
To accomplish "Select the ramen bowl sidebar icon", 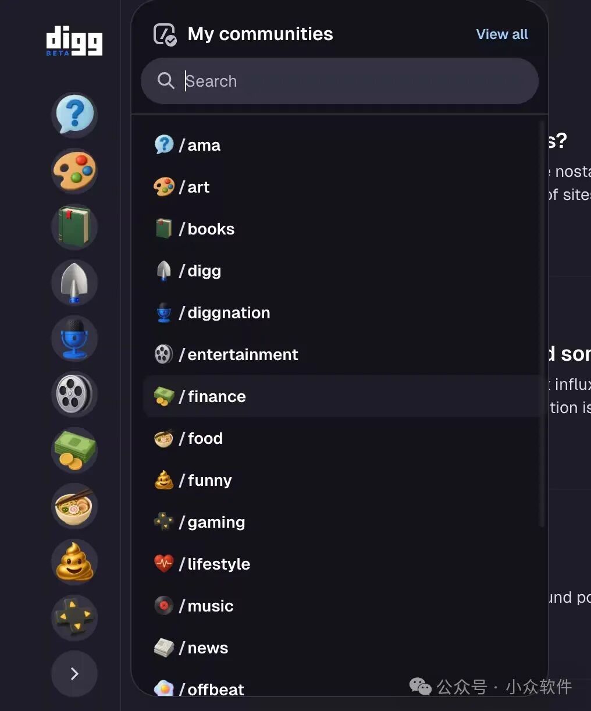I will point(74,506).
